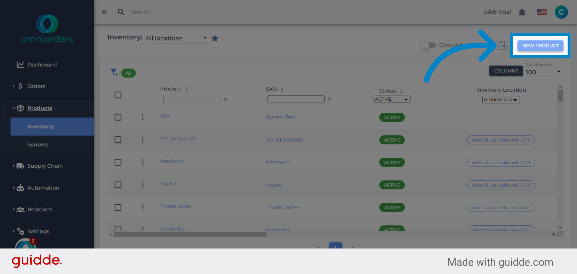This screenshot has height=274, width=577.
Task: Mark inventory as favorite via the star icon
Action: coord(215,38)
